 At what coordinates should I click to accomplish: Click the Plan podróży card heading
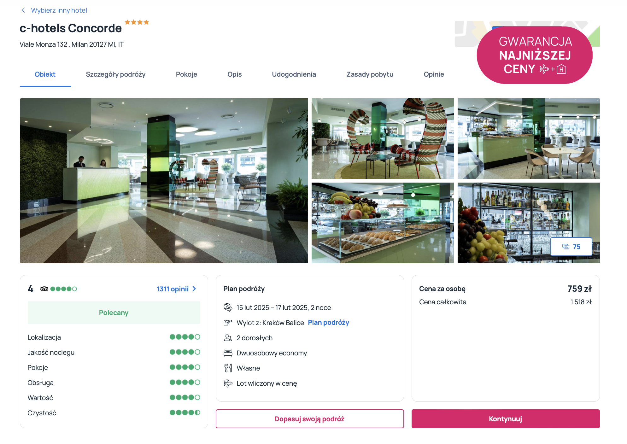pos(244,289)
